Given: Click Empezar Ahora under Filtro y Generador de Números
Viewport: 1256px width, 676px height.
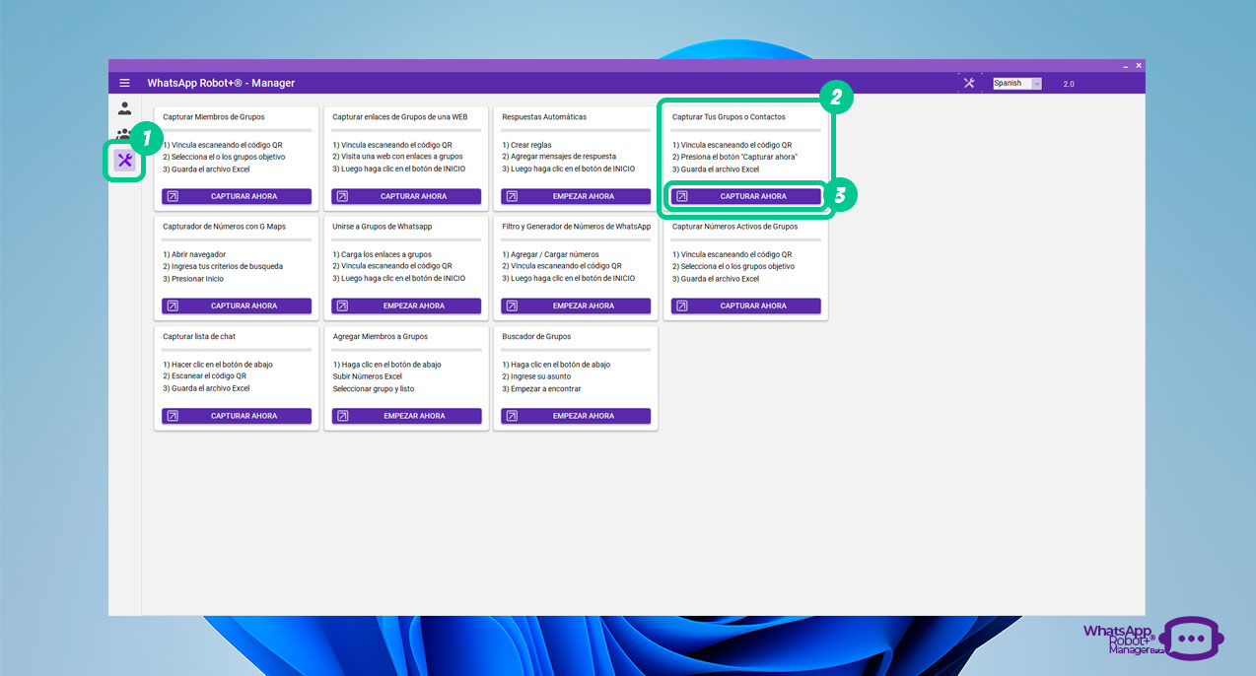Looking at the screenshot, I should [x=576, y=305].
